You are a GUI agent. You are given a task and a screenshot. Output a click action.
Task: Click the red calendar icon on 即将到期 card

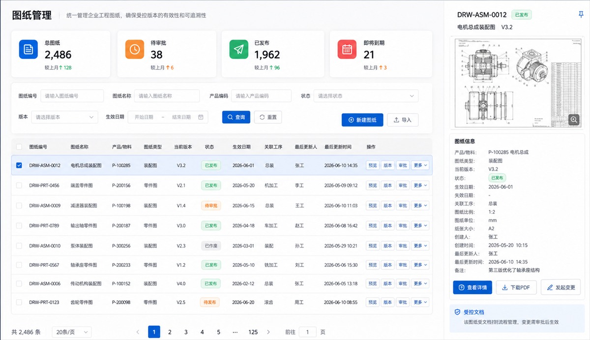tap(347, 50)
